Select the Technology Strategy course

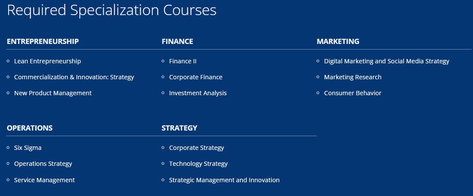[198, 164]
